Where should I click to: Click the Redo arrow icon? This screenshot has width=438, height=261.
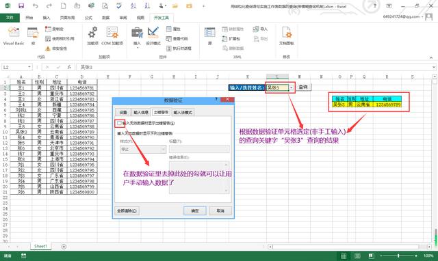click(x=49, y=6)
